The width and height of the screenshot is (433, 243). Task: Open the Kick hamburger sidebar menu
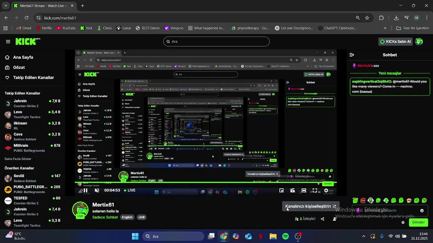8,42
